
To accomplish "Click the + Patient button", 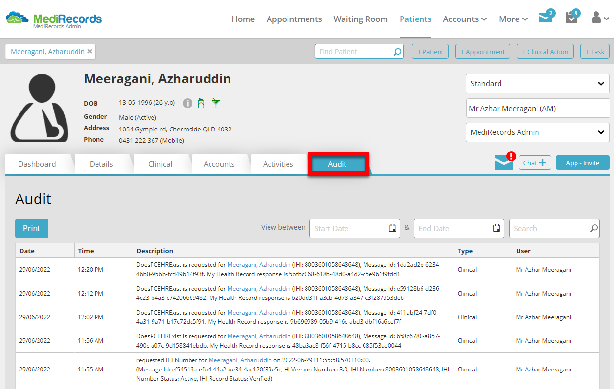I will click(x=430, y=52).
